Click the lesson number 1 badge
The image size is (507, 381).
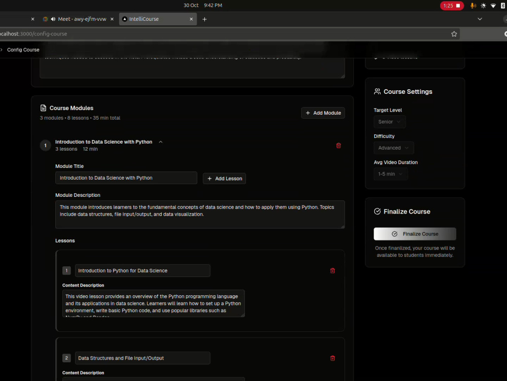pos(66,271)
